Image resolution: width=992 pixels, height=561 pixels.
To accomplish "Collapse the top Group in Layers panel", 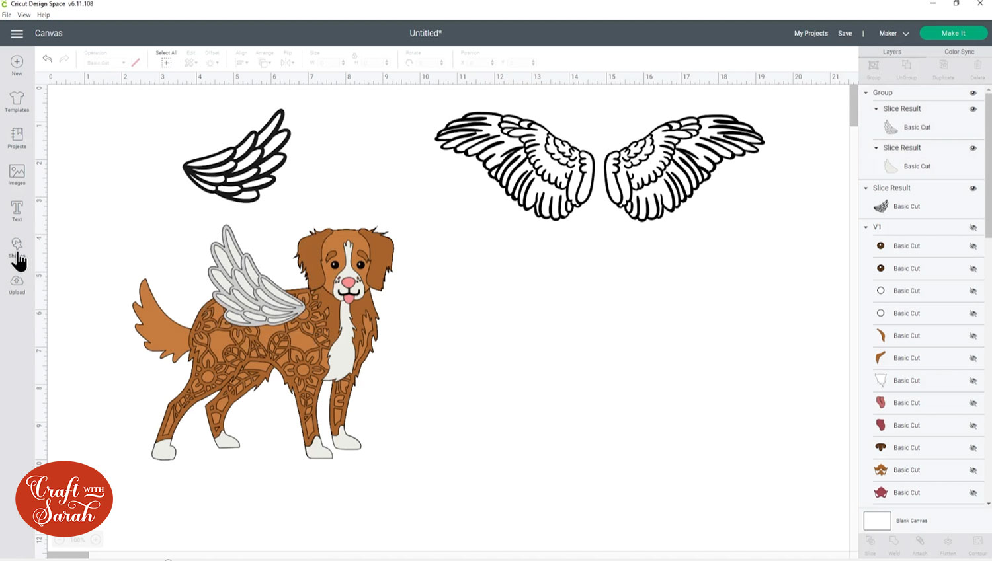I will point(866,93).
